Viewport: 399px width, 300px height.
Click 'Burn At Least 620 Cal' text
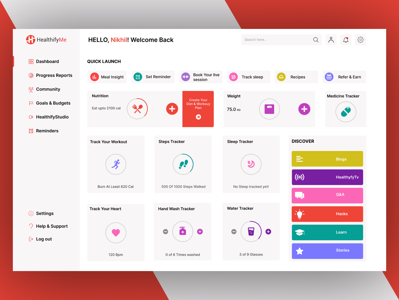[x=116, y=187]
